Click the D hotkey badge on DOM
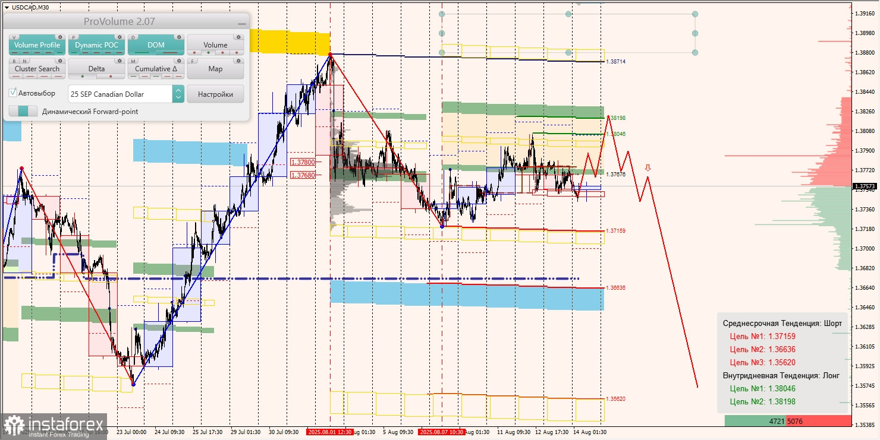This screenshot has height=440, width=880. (x=134, y=37)
